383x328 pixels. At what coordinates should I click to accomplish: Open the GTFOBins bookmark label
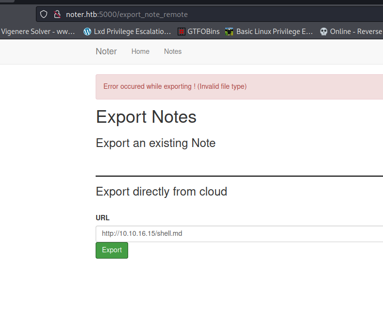203,32
